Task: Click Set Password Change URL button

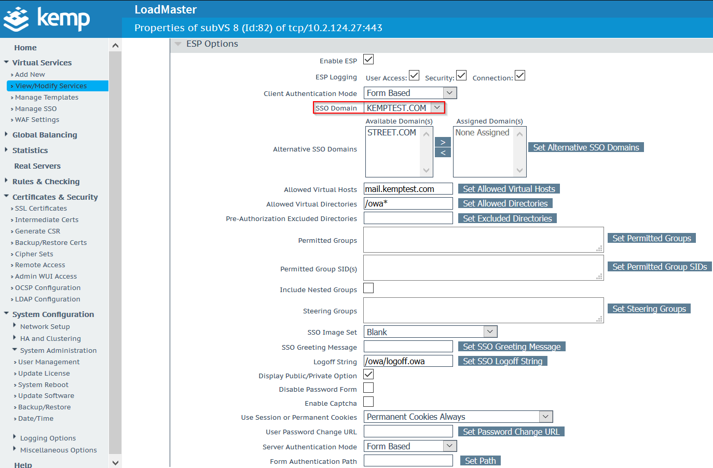Action: pos(511,432)
